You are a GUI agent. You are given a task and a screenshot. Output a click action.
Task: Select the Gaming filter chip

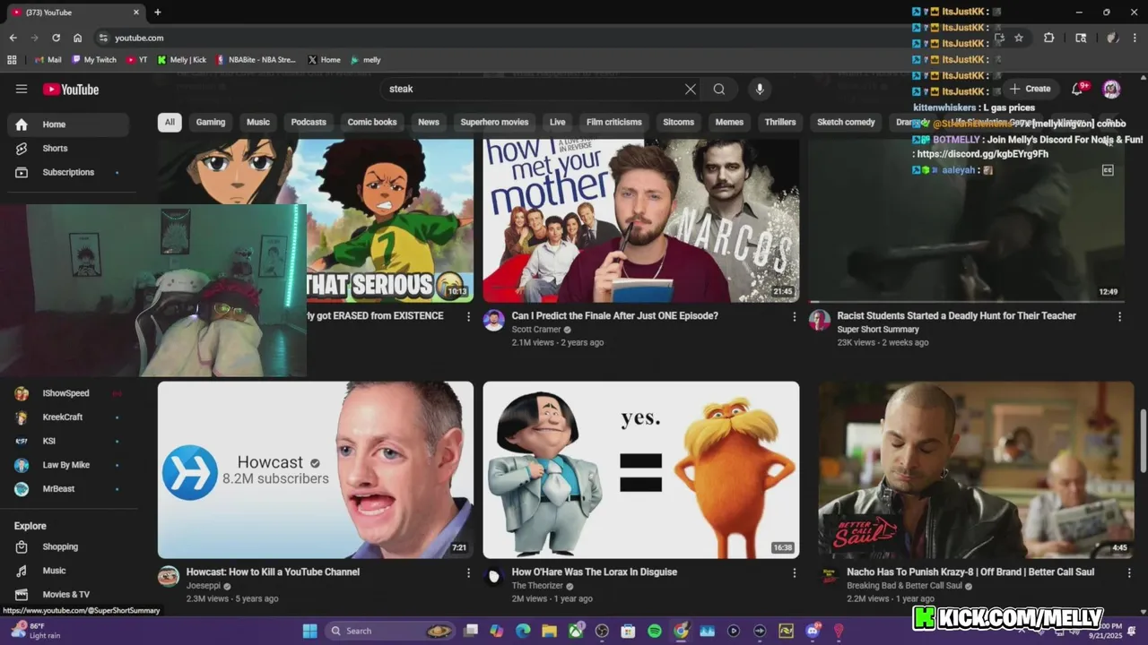tap(211, 122)
